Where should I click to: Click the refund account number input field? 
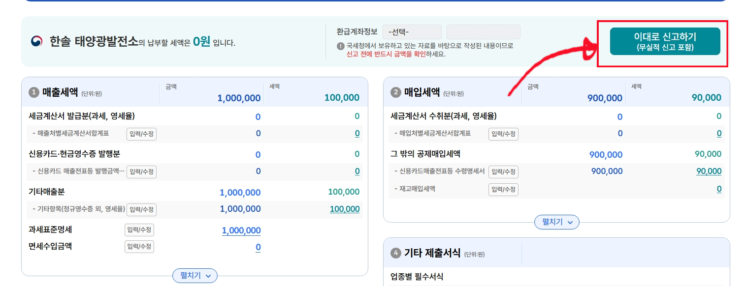point(483,32)
